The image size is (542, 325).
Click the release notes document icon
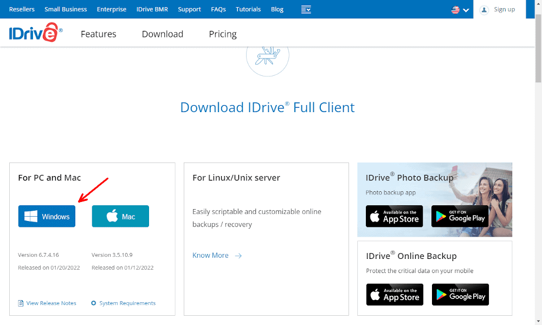pos(21,303)
